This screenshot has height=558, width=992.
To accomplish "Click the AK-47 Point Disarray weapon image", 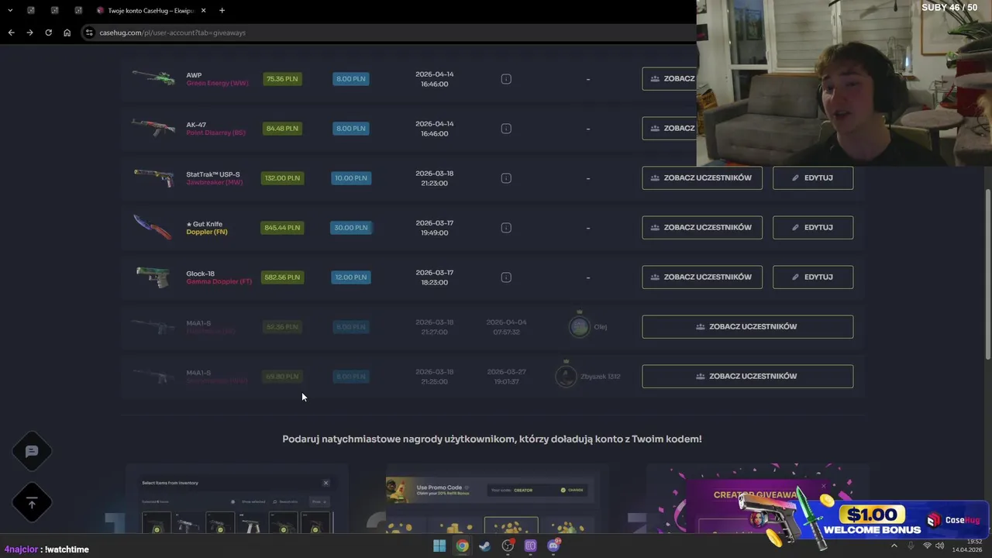I will pyautogui.click(x=153, y=128).
